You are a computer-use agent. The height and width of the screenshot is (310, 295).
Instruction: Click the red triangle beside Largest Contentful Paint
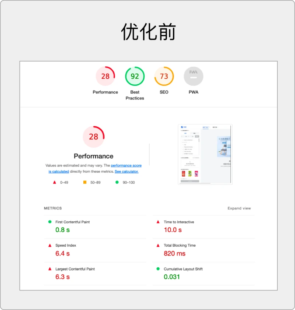click(x=50, y=269)
